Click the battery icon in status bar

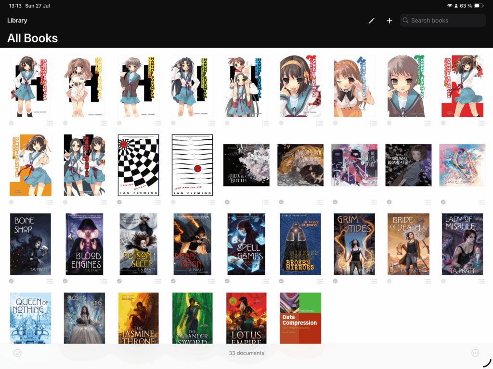478,6
